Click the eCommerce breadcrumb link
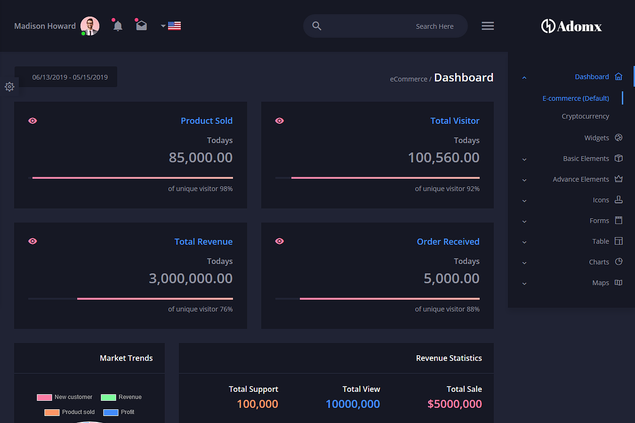Viewport: 635px width, 423px height. click(x=409, y=78)
